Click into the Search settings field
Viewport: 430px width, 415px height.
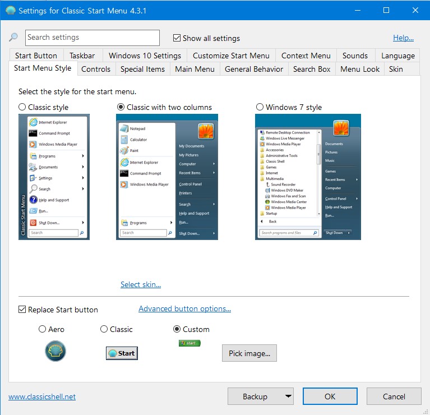(x=93, y=38)
